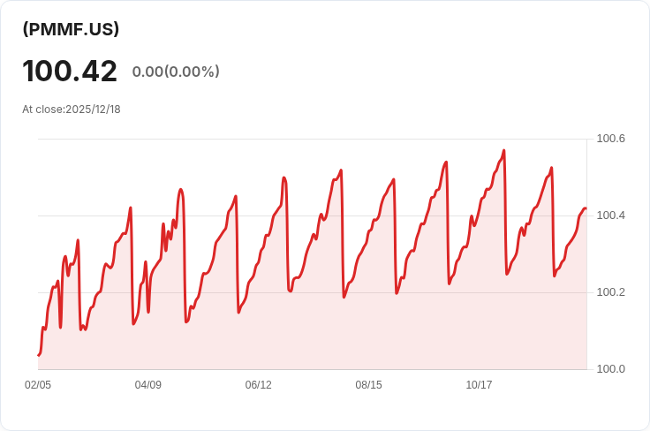Image resolution: width=650 pixels, height=431 pixels.
Task: Select the 0.00(0.00%) price change text
Action: pyautogui.click(x=176, y=72)
